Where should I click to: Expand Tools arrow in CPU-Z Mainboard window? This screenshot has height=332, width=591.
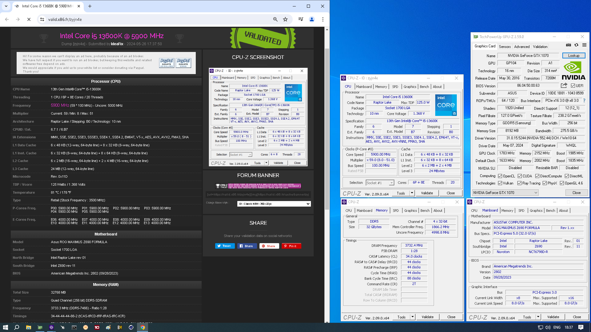(x=538, y=317)
